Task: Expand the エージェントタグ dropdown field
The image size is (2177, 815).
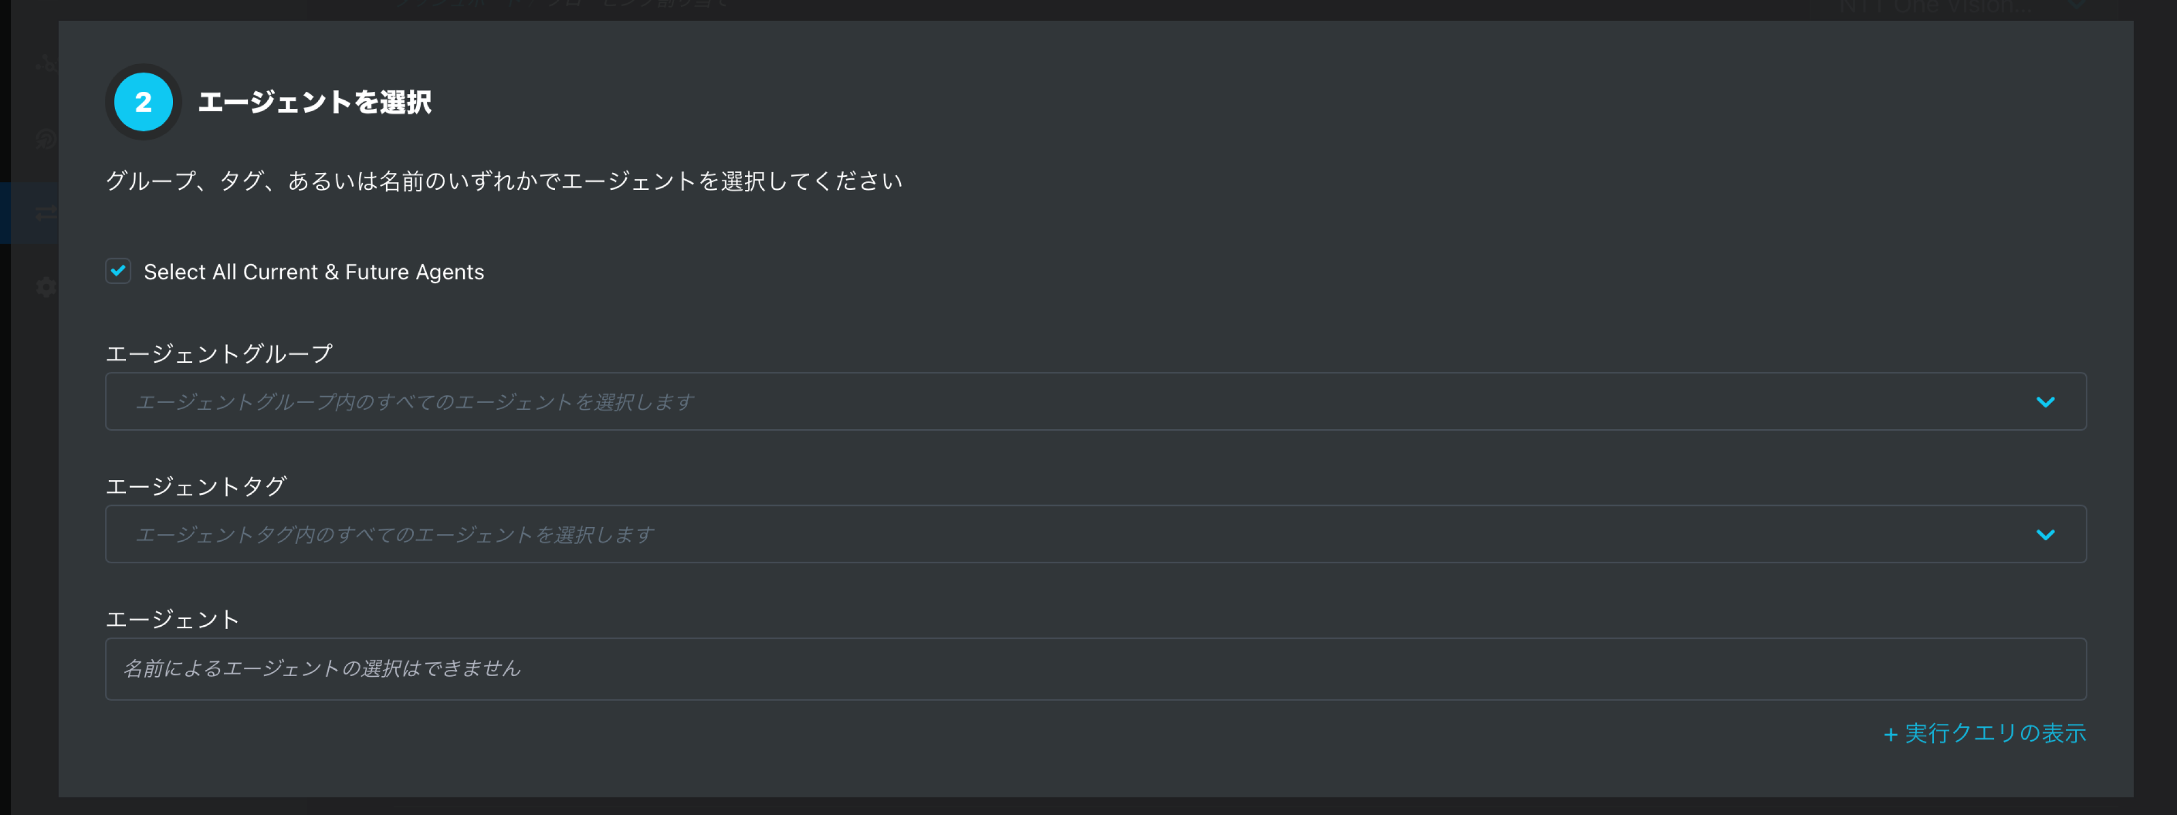Action: (1095, 534)
